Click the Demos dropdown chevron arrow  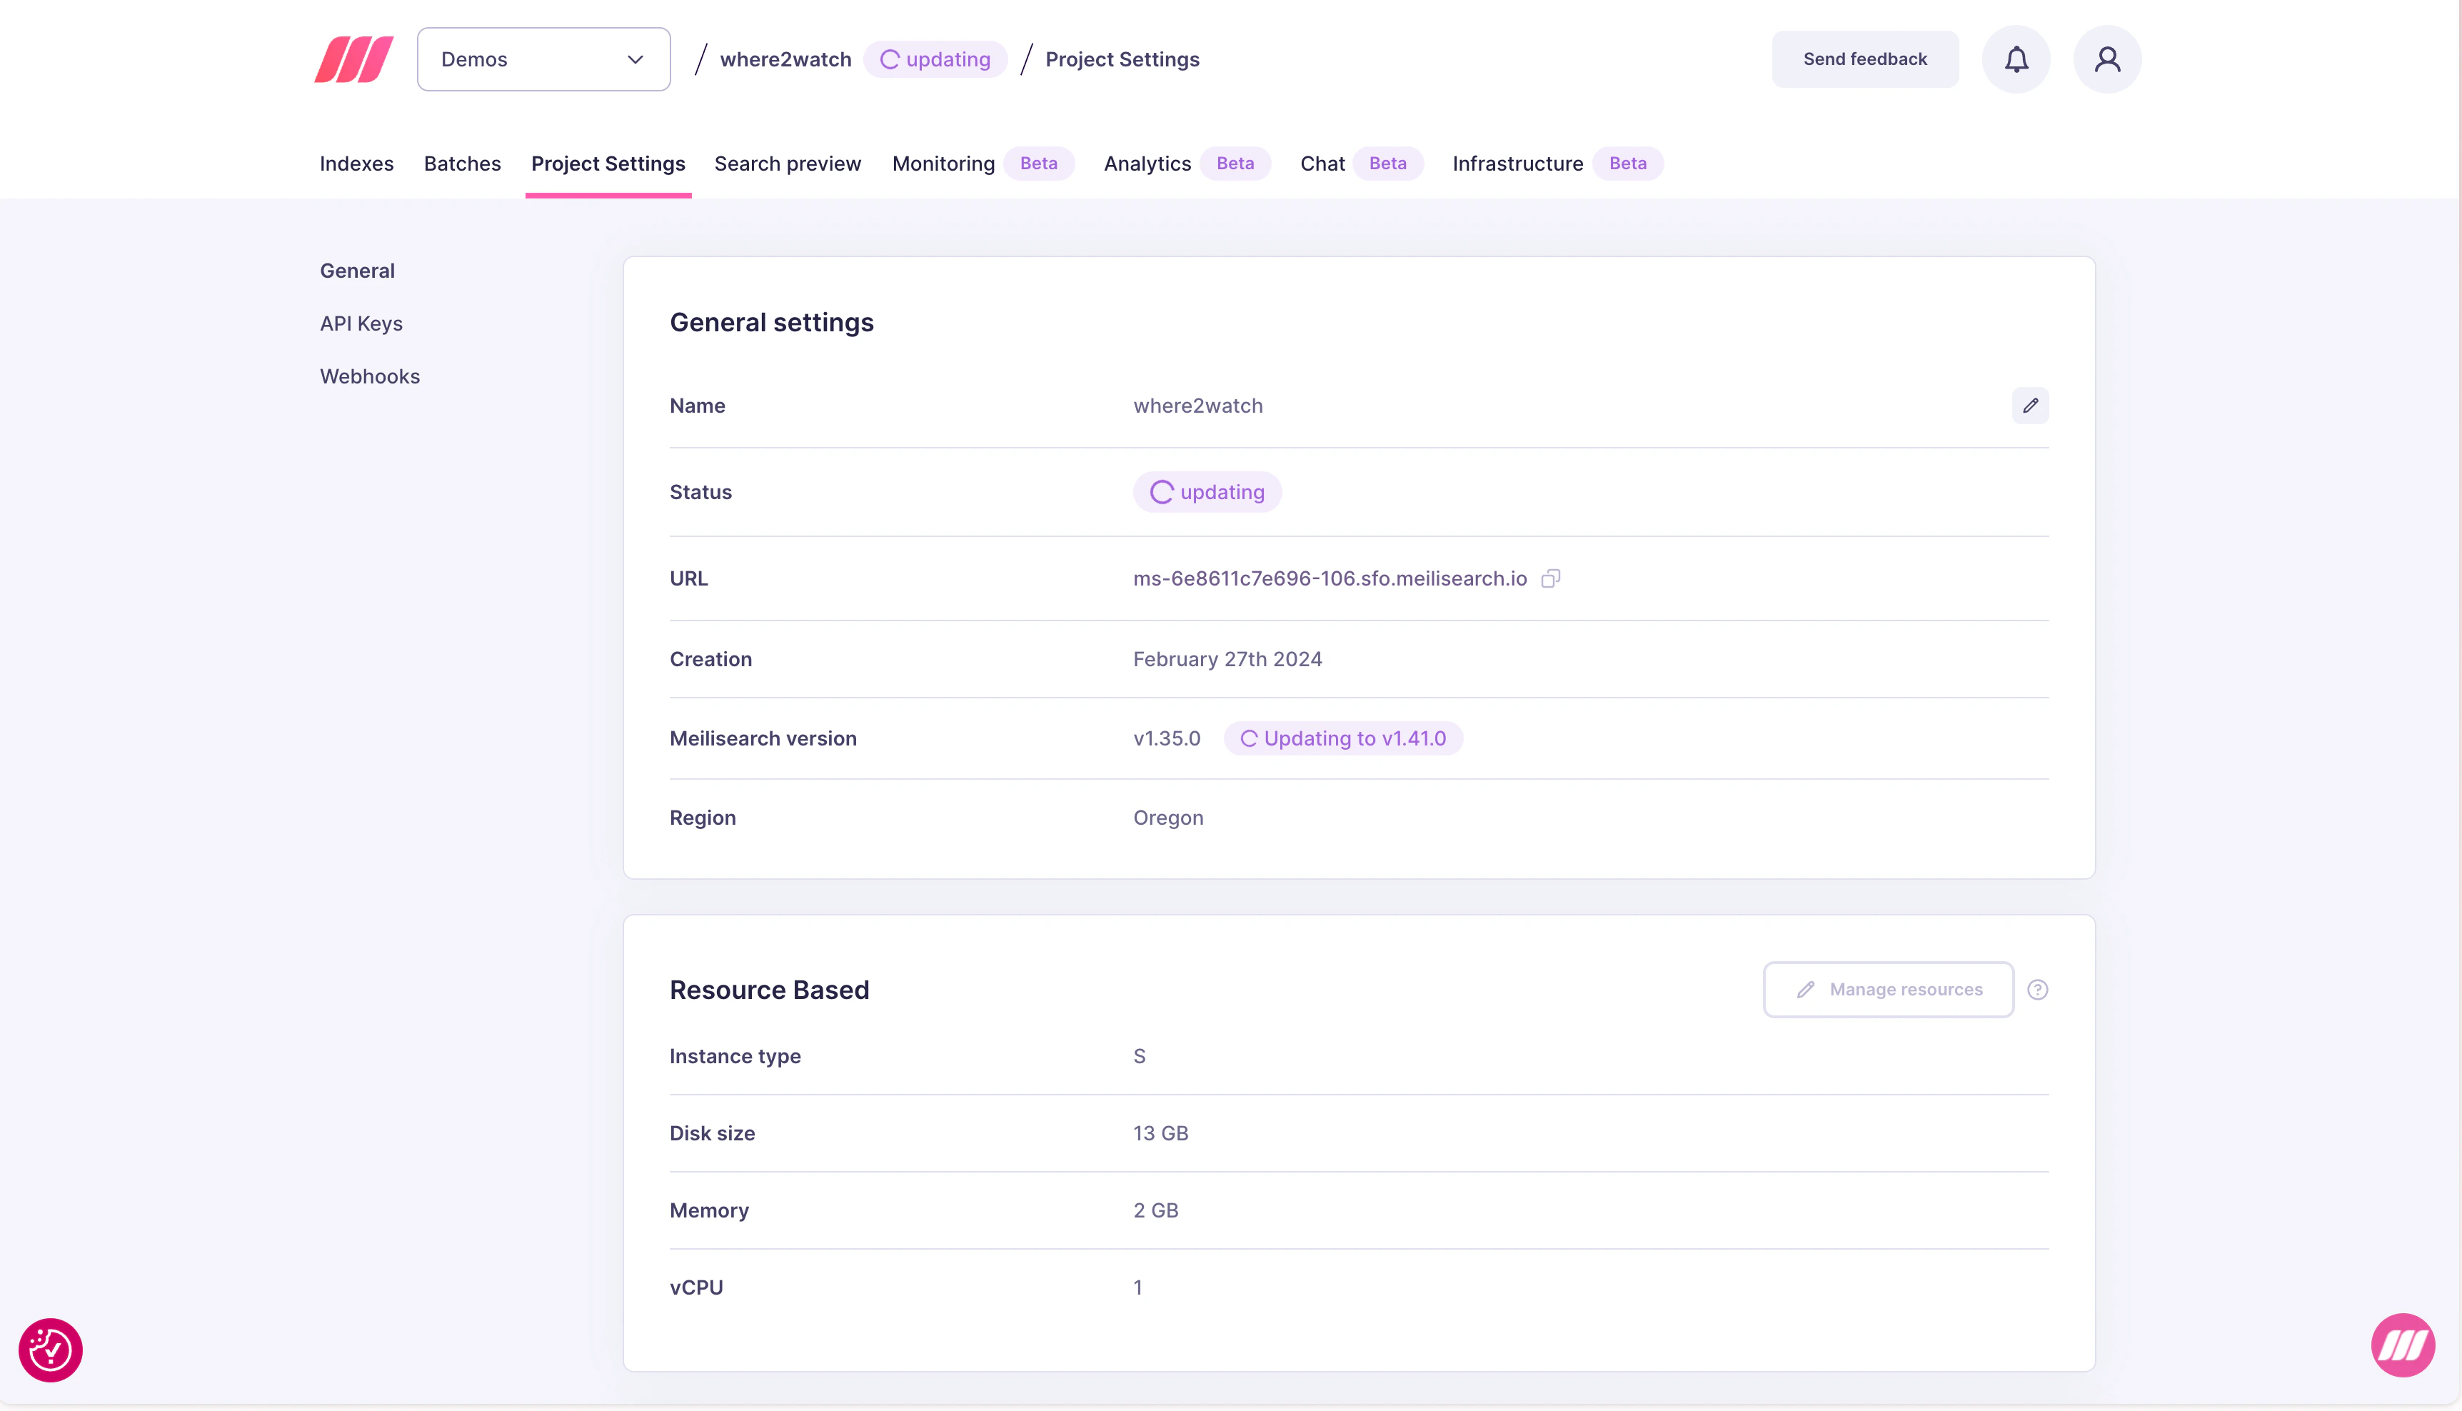tap(635, 59)
